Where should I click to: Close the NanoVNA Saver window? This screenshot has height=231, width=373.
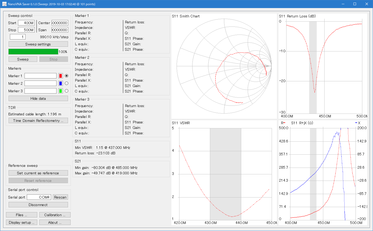[367, 4]
